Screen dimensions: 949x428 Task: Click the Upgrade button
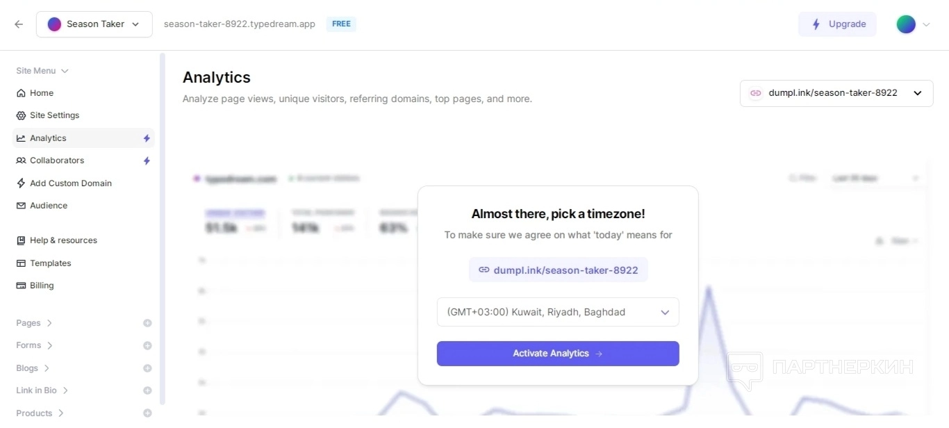(837, 24)
